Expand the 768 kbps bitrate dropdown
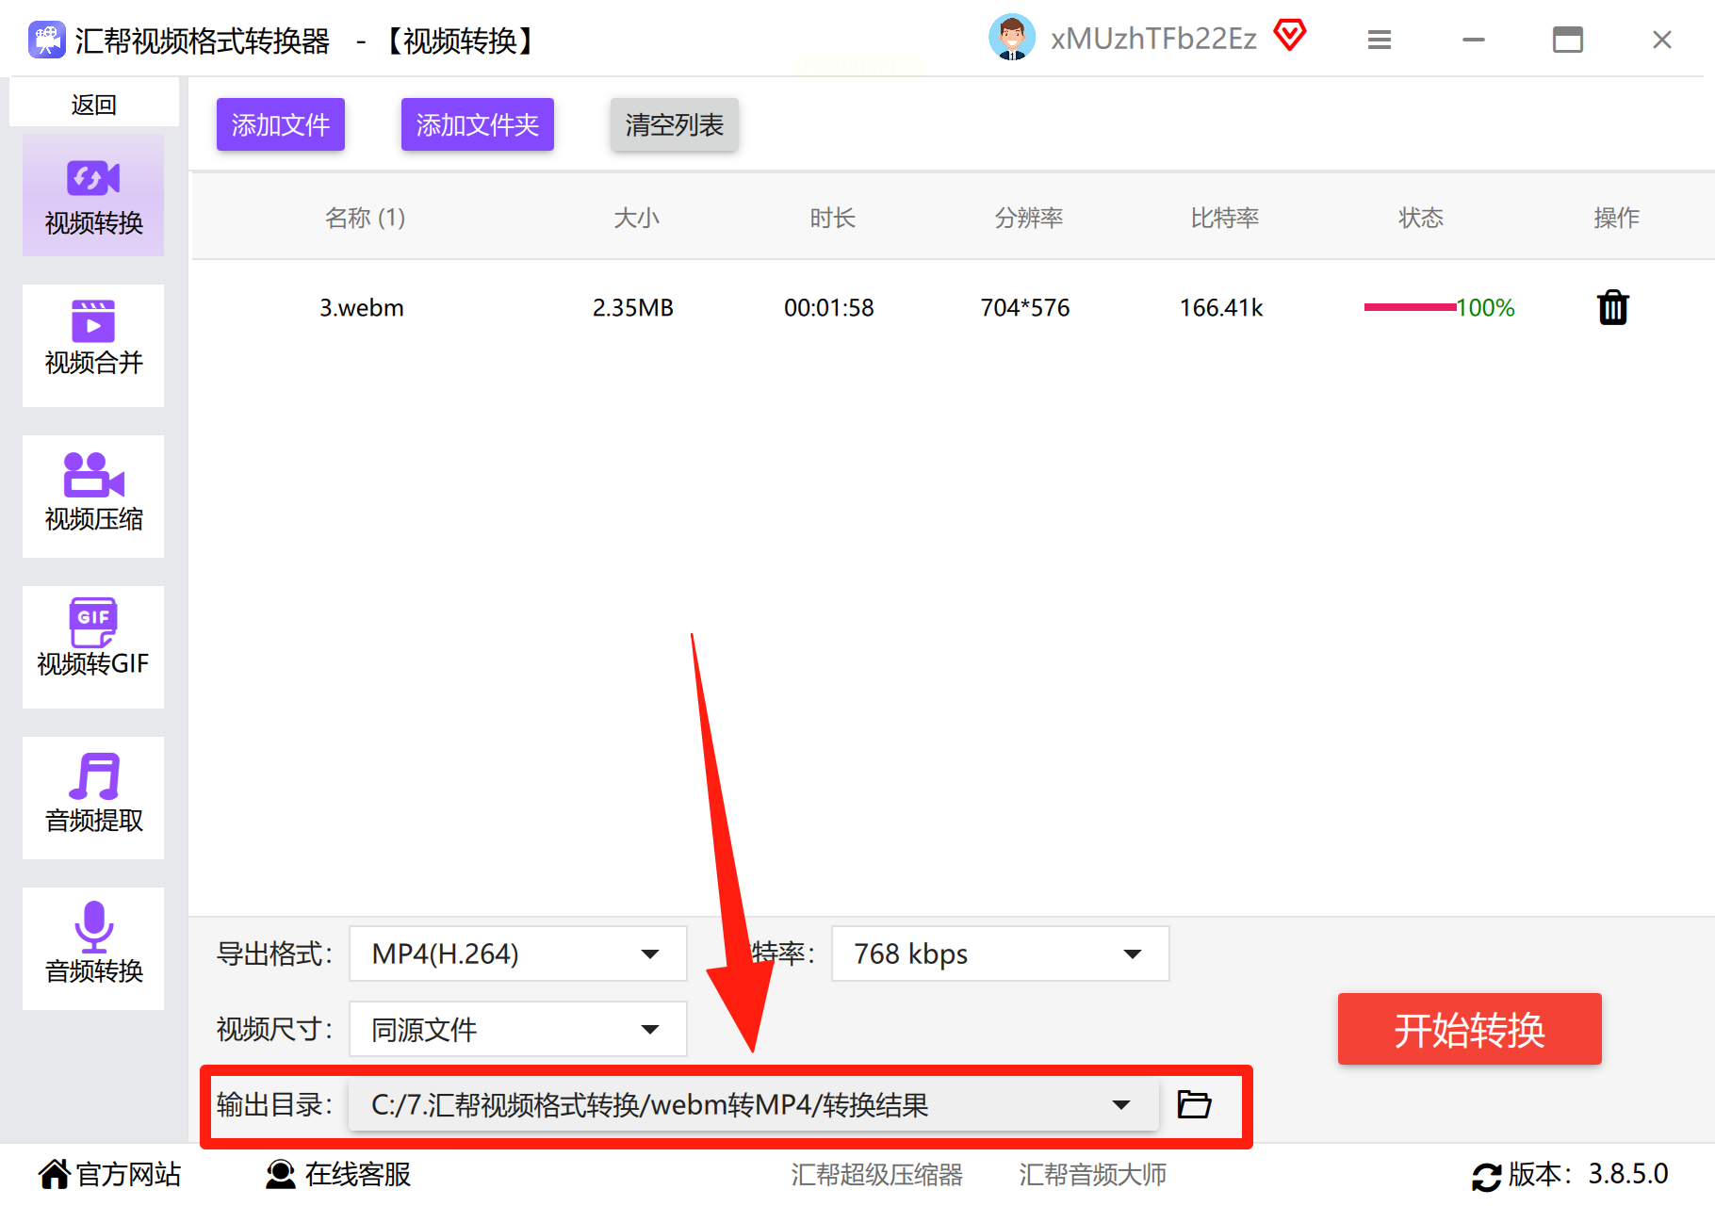Image resolution: width=1715 pixels, height=1206 pixels. point(1001,953)
